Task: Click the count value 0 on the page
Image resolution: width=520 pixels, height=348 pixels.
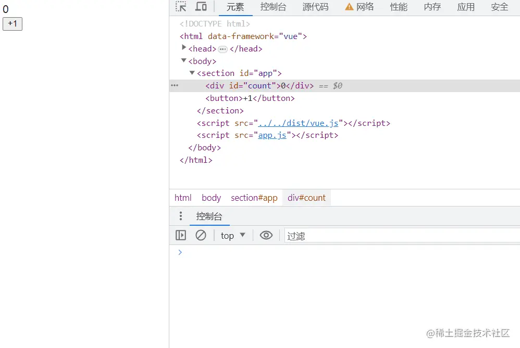Action: [x=6, y=9]
